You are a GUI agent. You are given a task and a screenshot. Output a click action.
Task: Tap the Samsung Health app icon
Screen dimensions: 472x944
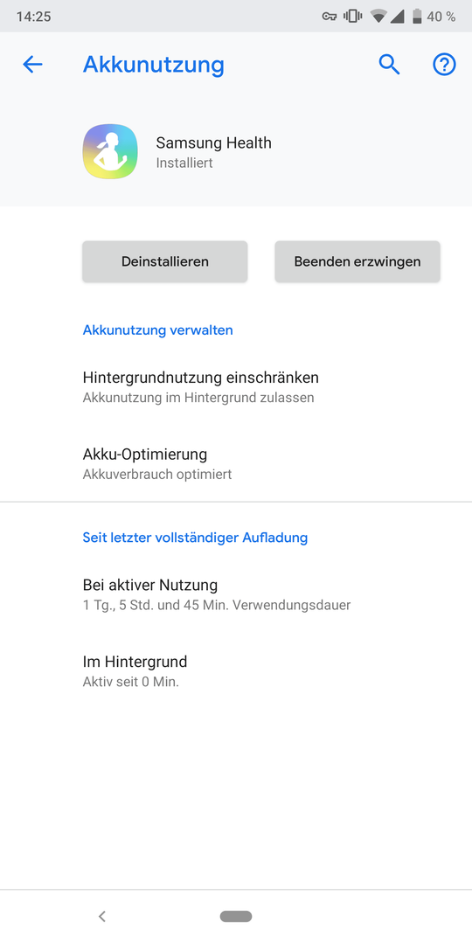(110, 152)
